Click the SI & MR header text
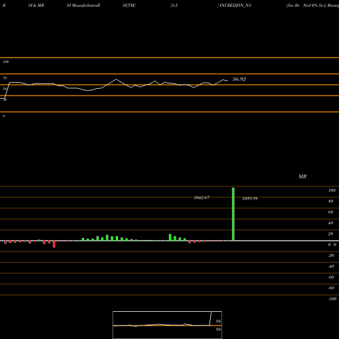 (36, 5)
